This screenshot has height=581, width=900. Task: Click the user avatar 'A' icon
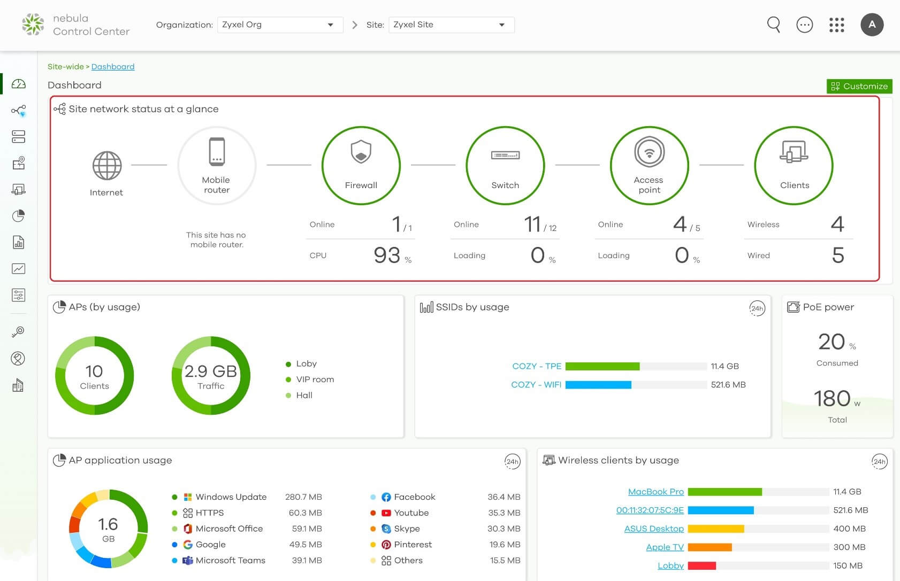tap(872, 25)
